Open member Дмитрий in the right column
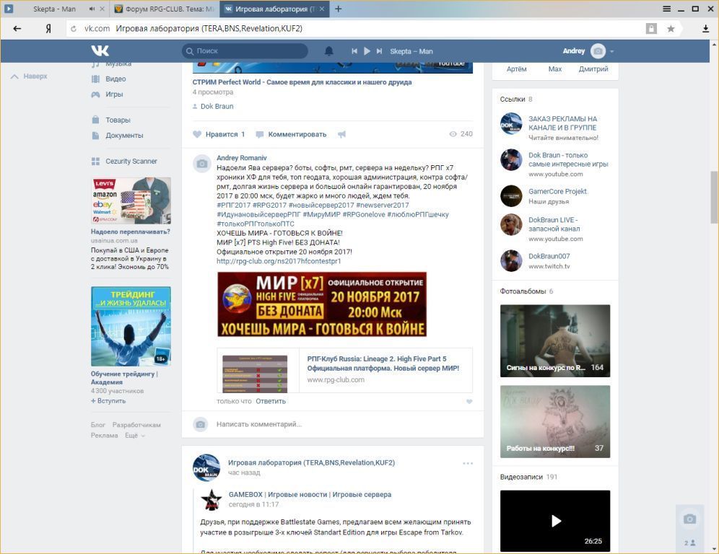This screenshot has height=554, width=719. coord(593,69)
